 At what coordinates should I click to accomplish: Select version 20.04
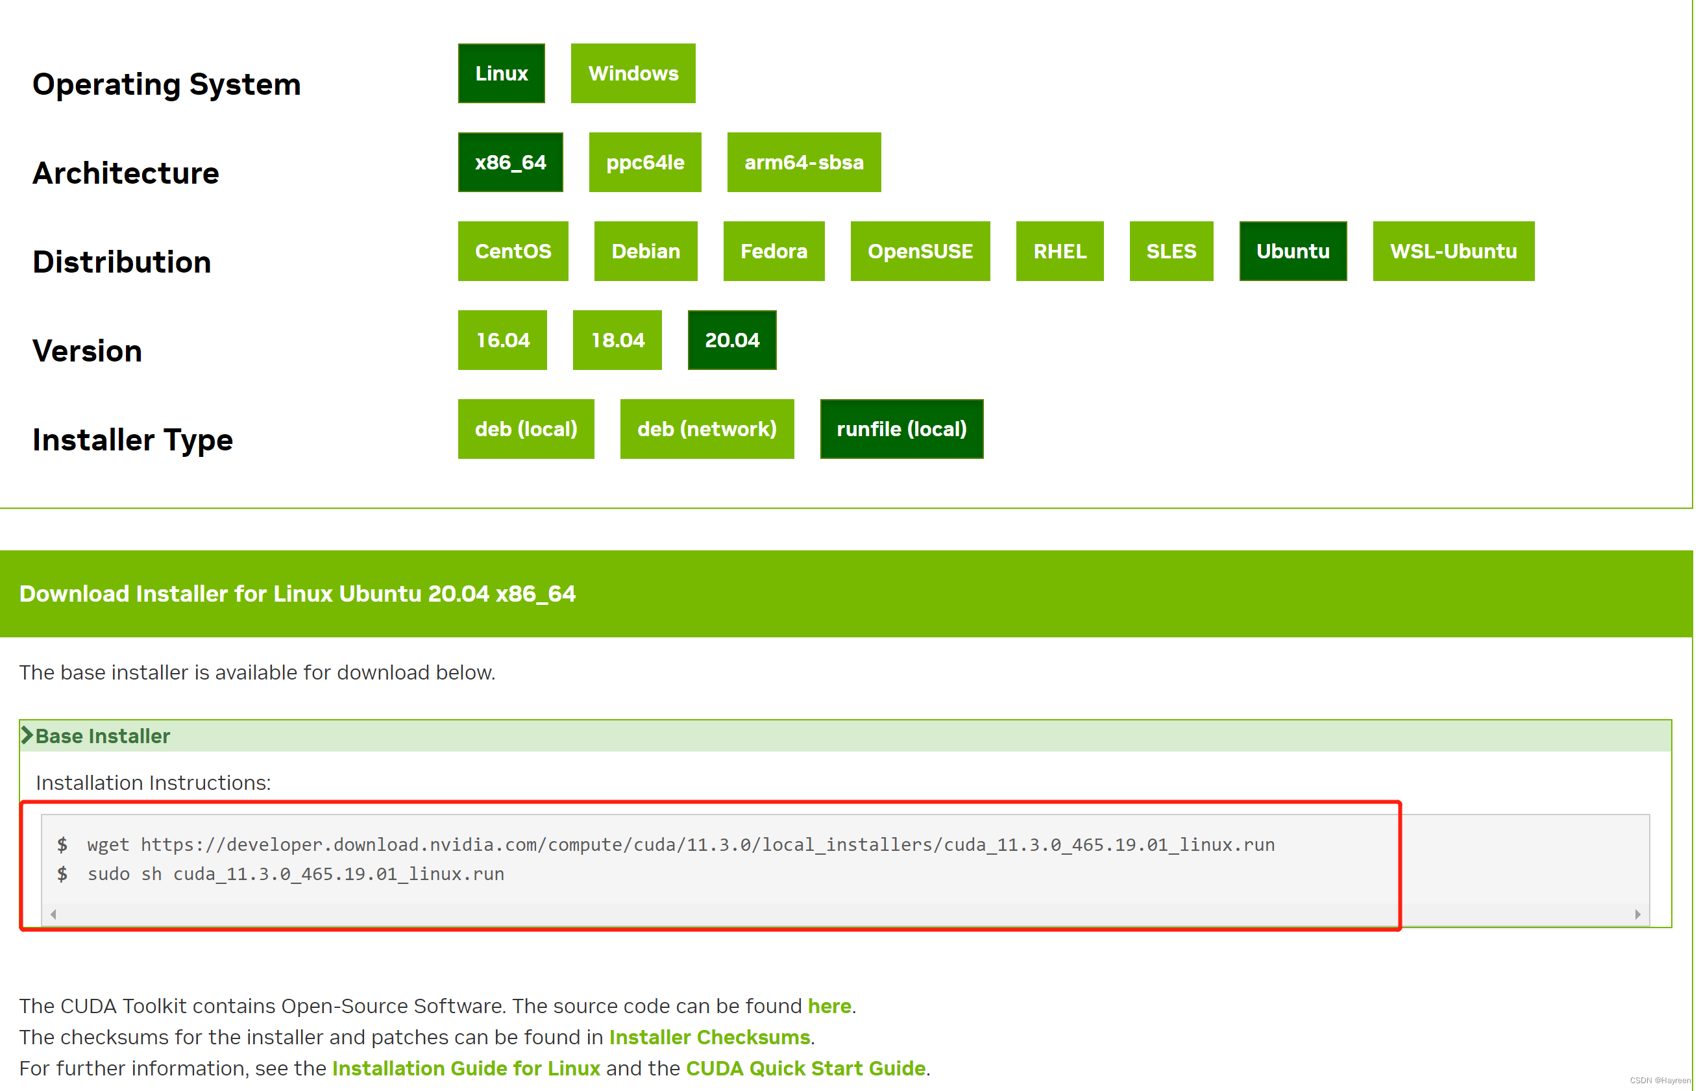click(x=730, y=341)
